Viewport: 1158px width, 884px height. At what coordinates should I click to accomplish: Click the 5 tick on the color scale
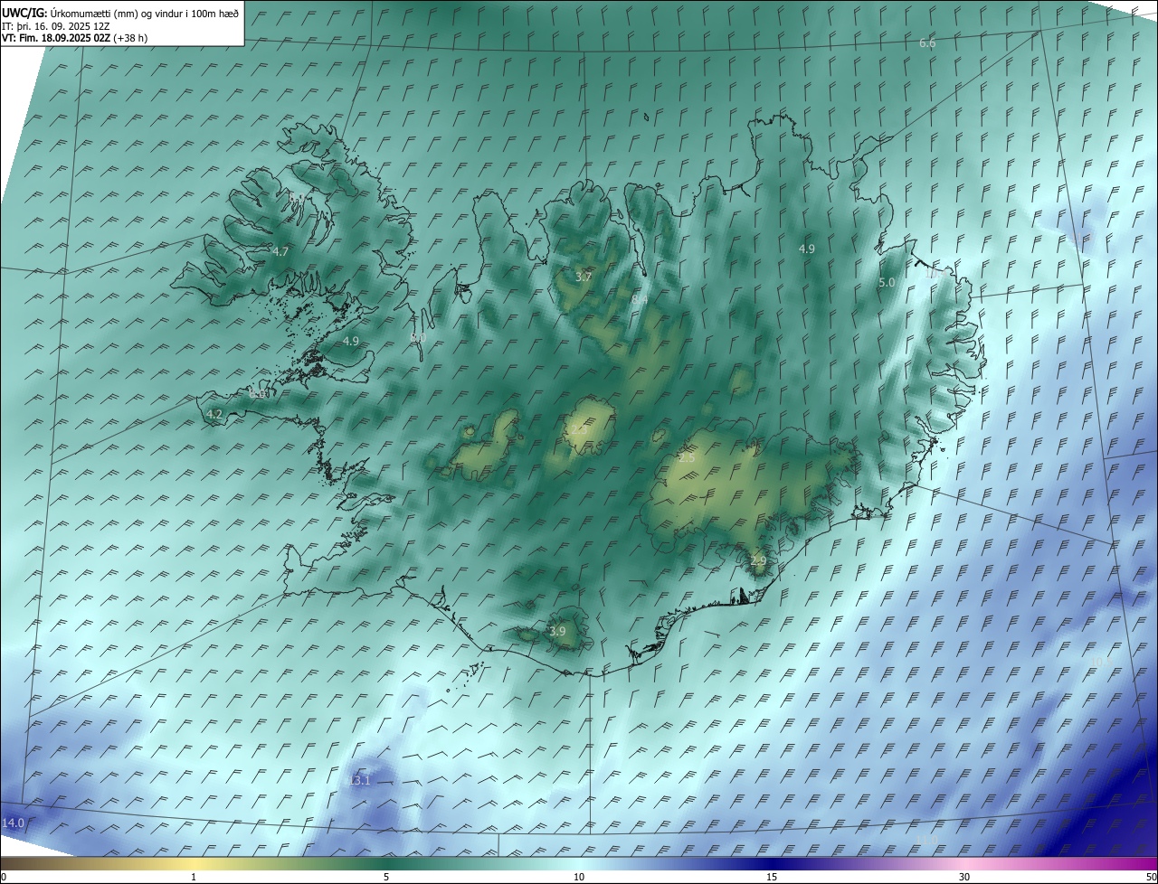click(x=386, y=877)
